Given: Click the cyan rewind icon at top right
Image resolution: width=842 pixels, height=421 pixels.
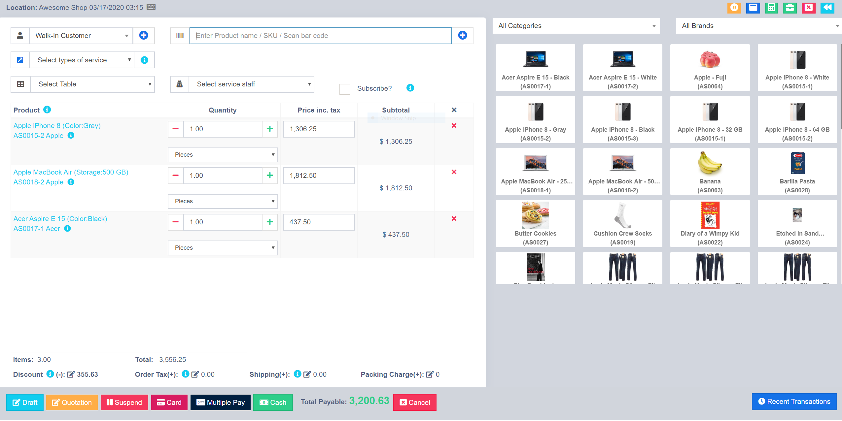Looking at the screenshot, I should 827,8.
